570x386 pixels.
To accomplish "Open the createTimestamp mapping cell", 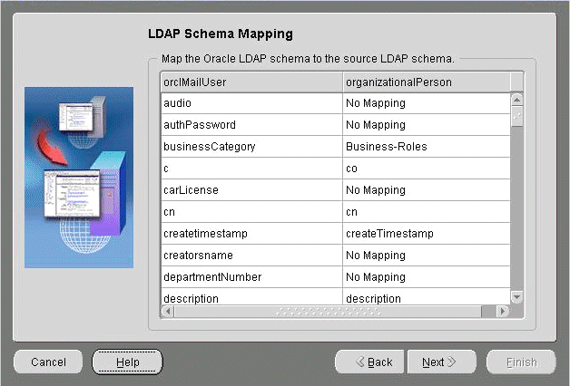I will pyautogui.click(x=427, y=234).
